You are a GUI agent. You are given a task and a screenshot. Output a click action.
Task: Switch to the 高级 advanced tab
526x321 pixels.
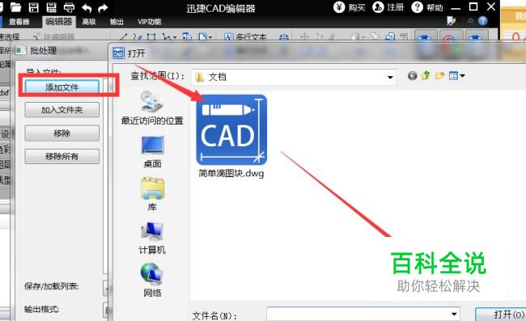[x=89, y=22]
